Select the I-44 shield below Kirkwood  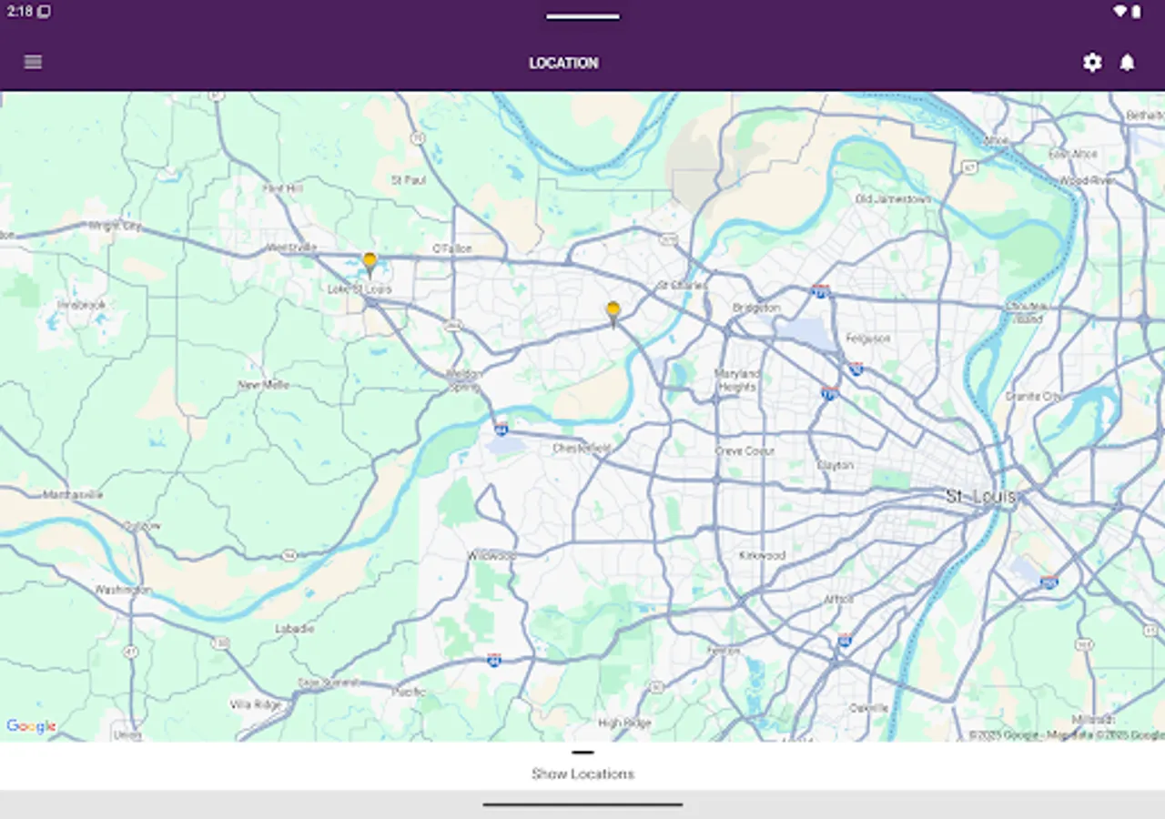pos(492,661)
